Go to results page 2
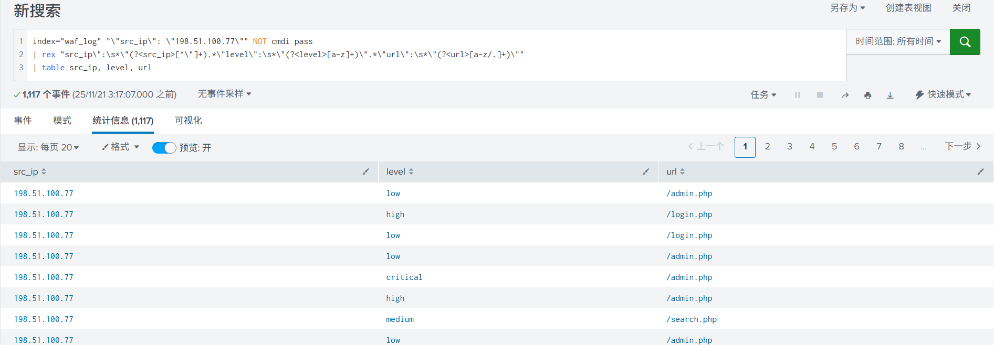Image resolution: width=994 pixels, height=345 pixels. pos(767,147)
